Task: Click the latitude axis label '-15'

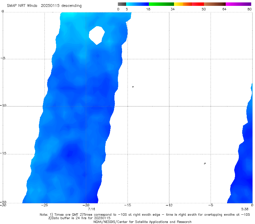Action: (x=3, y=153)
